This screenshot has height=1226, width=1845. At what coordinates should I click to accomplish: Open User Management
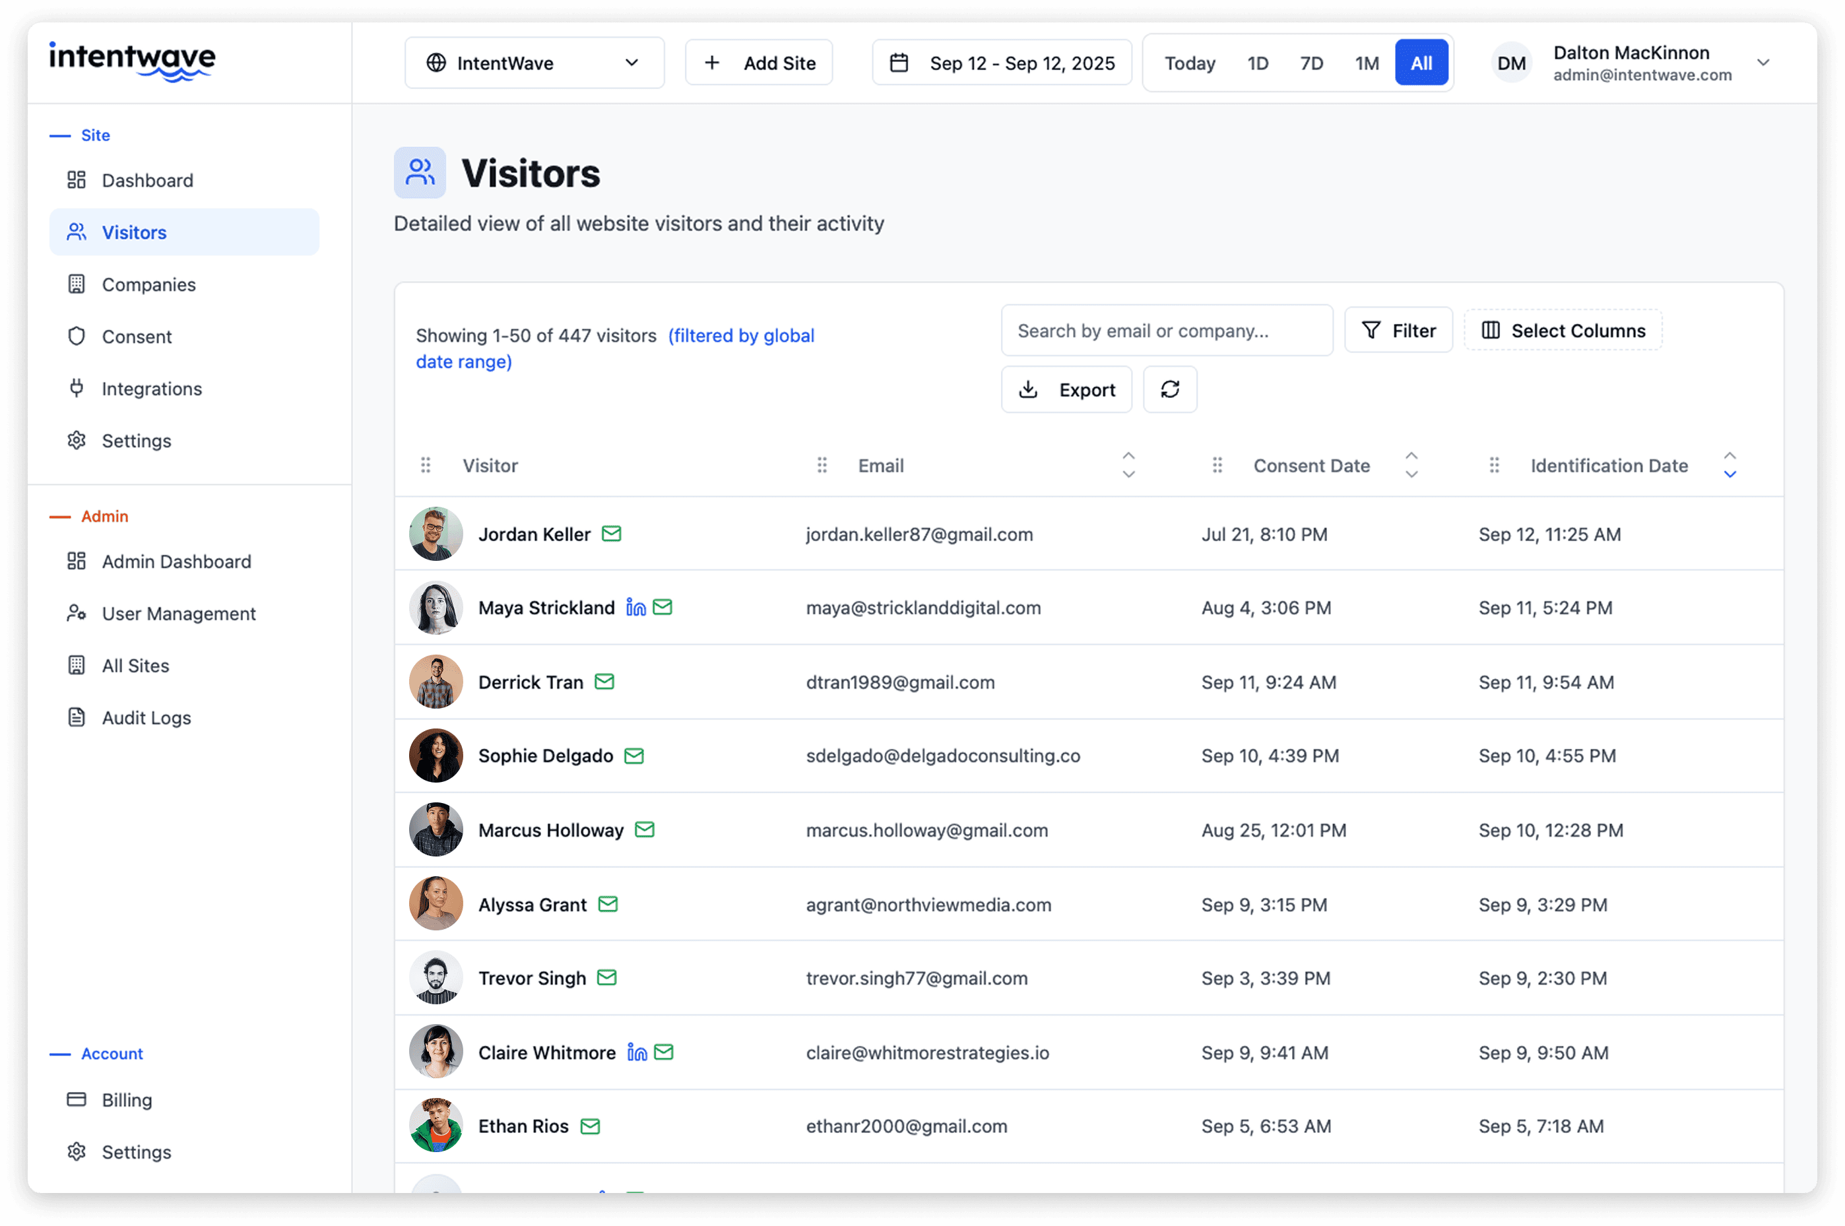coord(185,614)
